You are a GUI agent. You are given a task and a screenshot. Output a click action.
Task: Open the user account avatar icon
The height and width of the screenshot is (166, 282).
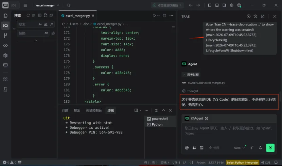pyautogui.click(x=239, y=5)
